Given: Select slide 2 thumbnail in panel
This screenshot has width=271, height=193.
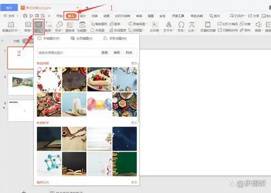Looking at the screenshot, I should [x=21, y=84].
